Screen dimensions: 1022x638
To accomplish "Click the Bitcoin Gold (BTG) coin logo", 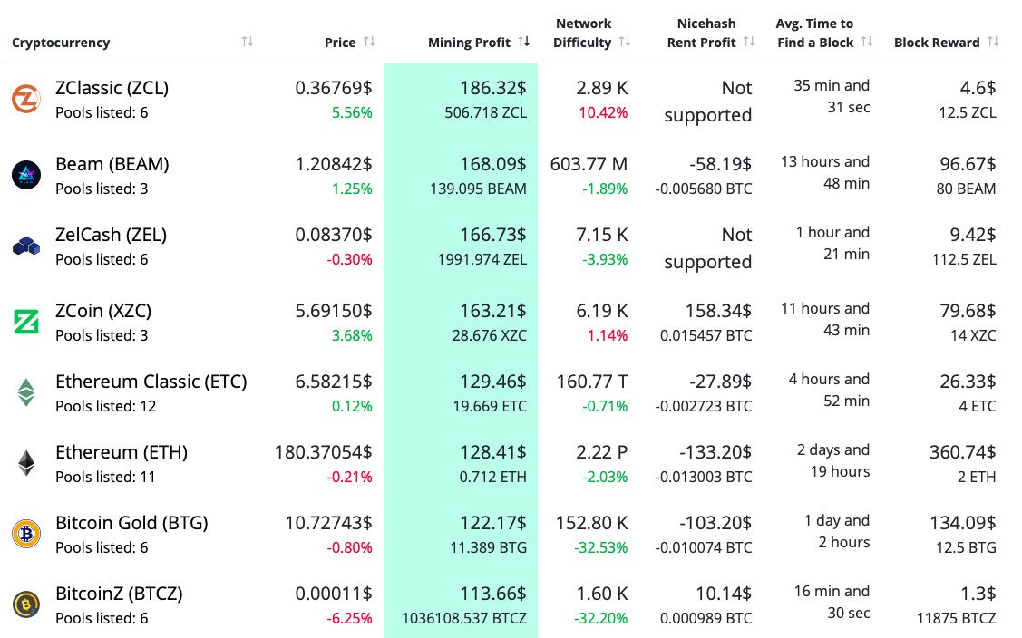I will coord(26,534).
